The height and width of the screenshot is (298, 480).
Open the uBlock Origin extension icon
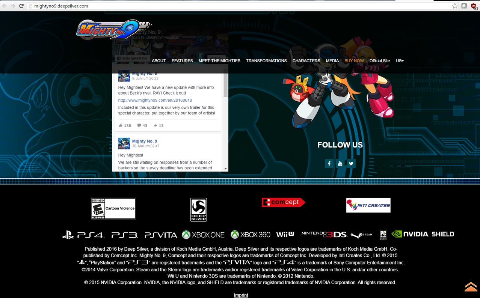point(474,6)
